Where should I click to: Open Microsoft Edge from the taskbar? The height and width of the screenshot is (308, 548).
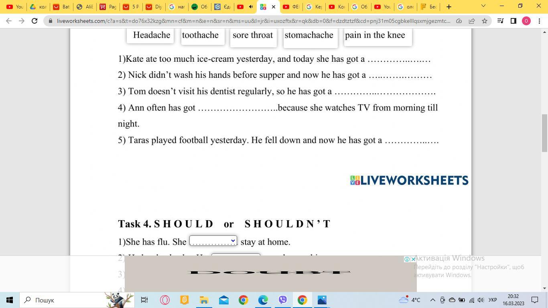coord(263,300)
